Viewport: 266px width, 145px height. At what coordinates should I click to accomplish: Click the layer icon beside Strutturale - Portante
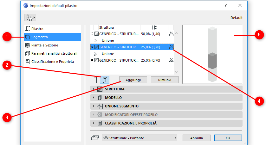[94, 138]
